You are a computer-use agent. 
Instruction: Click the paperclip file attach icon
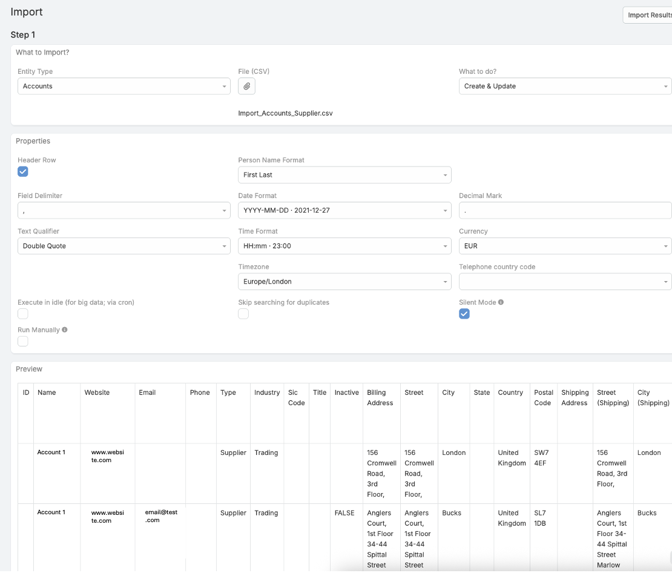click(x=246, y=87)
